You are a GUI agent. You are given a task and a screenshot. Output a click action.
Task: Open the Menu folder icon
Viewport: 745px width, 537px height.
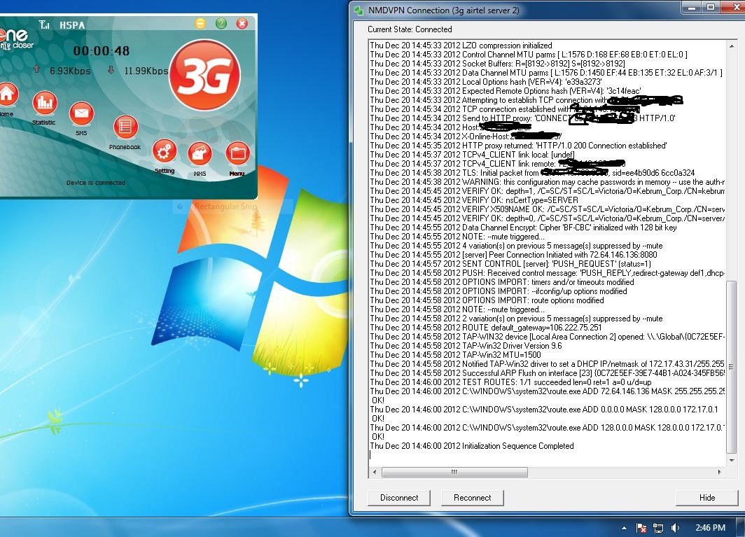click(x=237, y=153)
